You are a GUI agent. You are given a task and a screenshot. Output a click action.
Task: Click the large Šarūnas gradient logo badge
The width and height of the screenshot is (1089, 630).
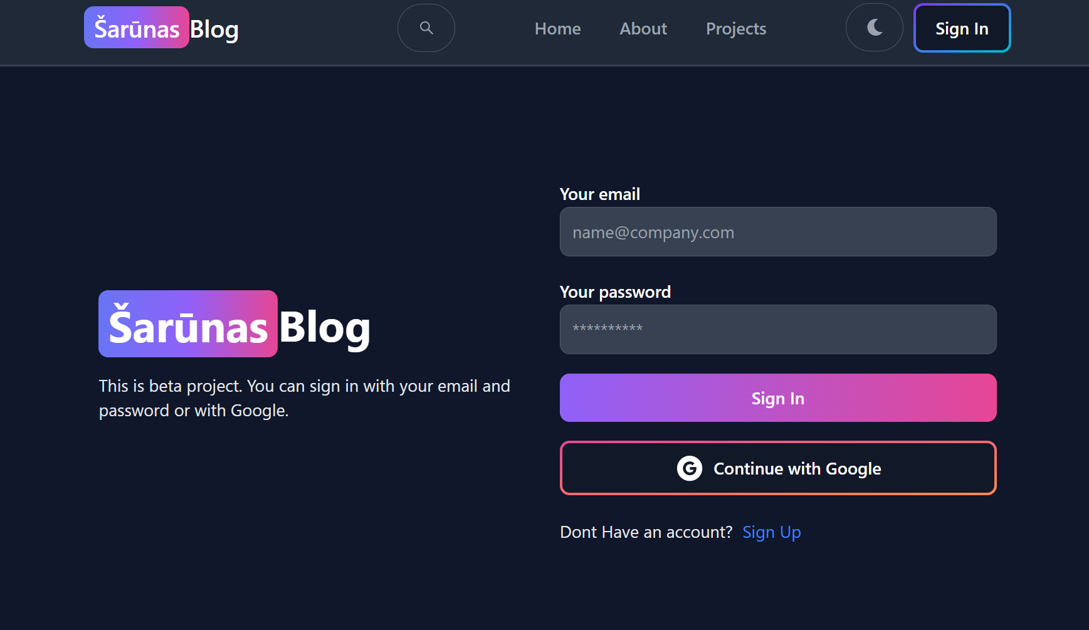pyautogui.click(x=188, y=325)
